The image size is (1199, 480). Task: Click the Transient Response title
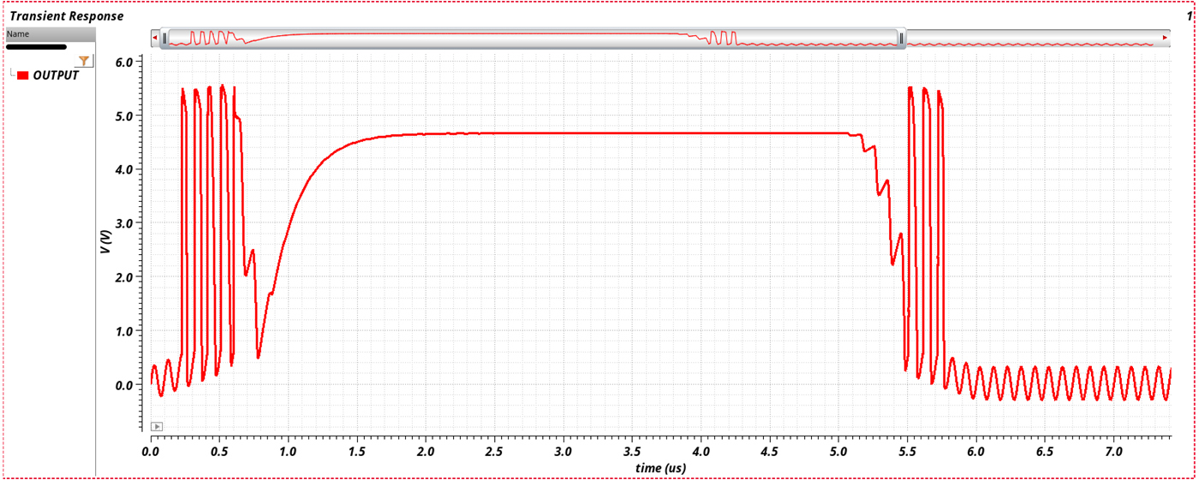(x=67, y=15)
